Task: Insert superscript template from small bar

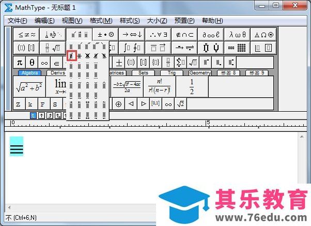Action: 205,63
